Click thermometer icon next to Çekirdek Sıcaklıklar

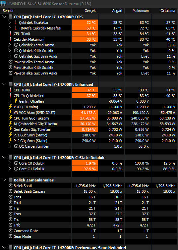[x=16, y=22]
